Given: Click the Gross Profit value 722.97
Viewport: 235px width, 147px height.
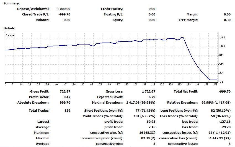Looking at the screenshot, I should pyautogui.click(x=65, y=91).
